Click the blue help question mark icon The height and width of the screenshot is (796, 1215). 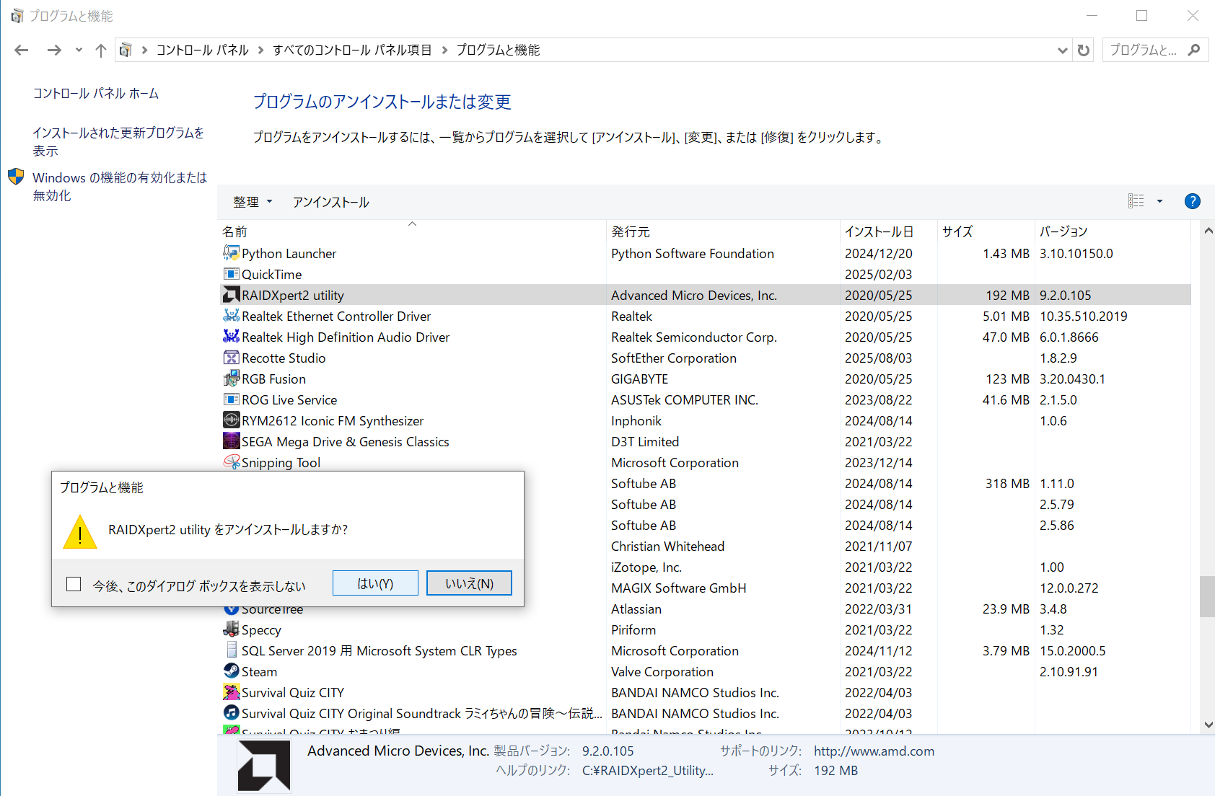(1192, 201)
